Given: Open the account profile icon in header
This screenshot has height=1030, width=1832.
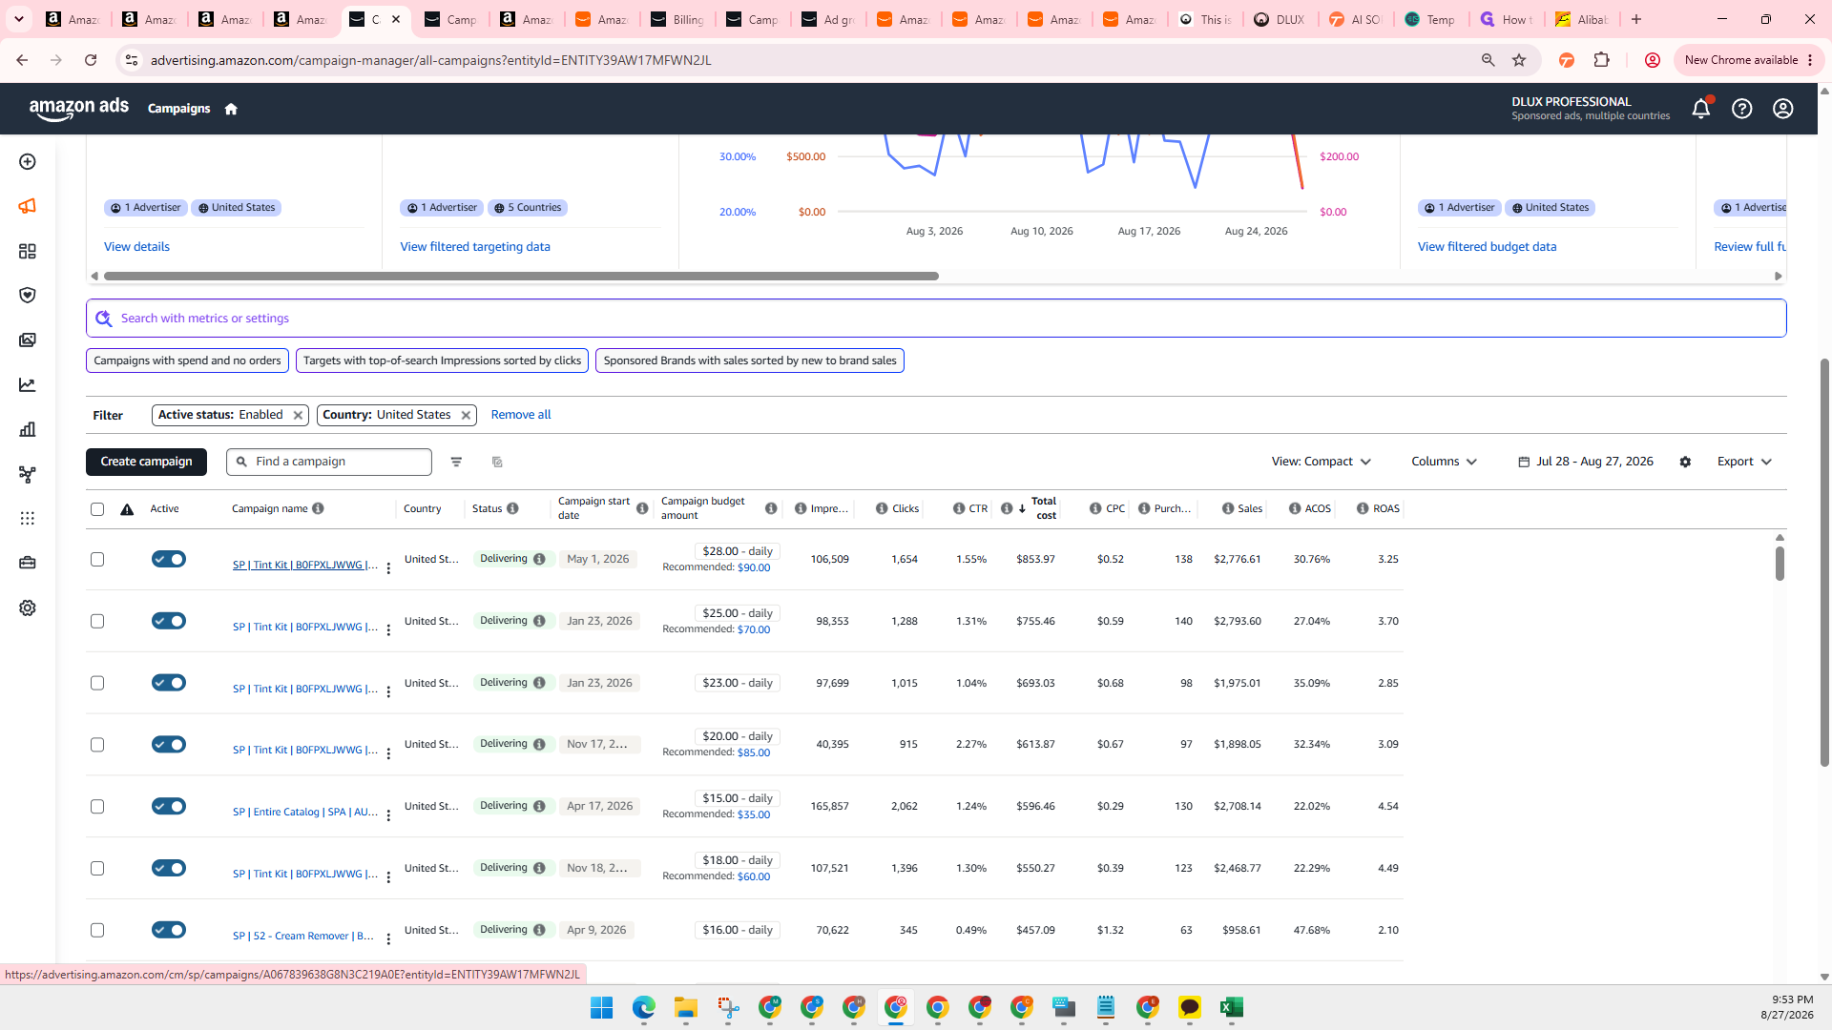Looking at the screenshot, I should tap(1783, 109).
